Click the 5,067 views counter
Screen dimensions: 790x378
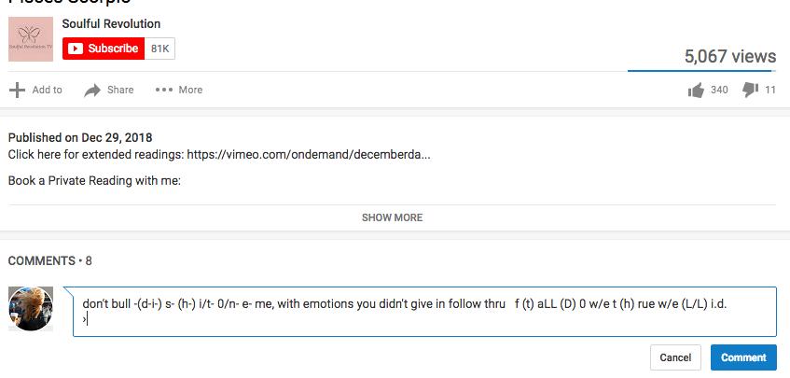[x=730, y=56]
